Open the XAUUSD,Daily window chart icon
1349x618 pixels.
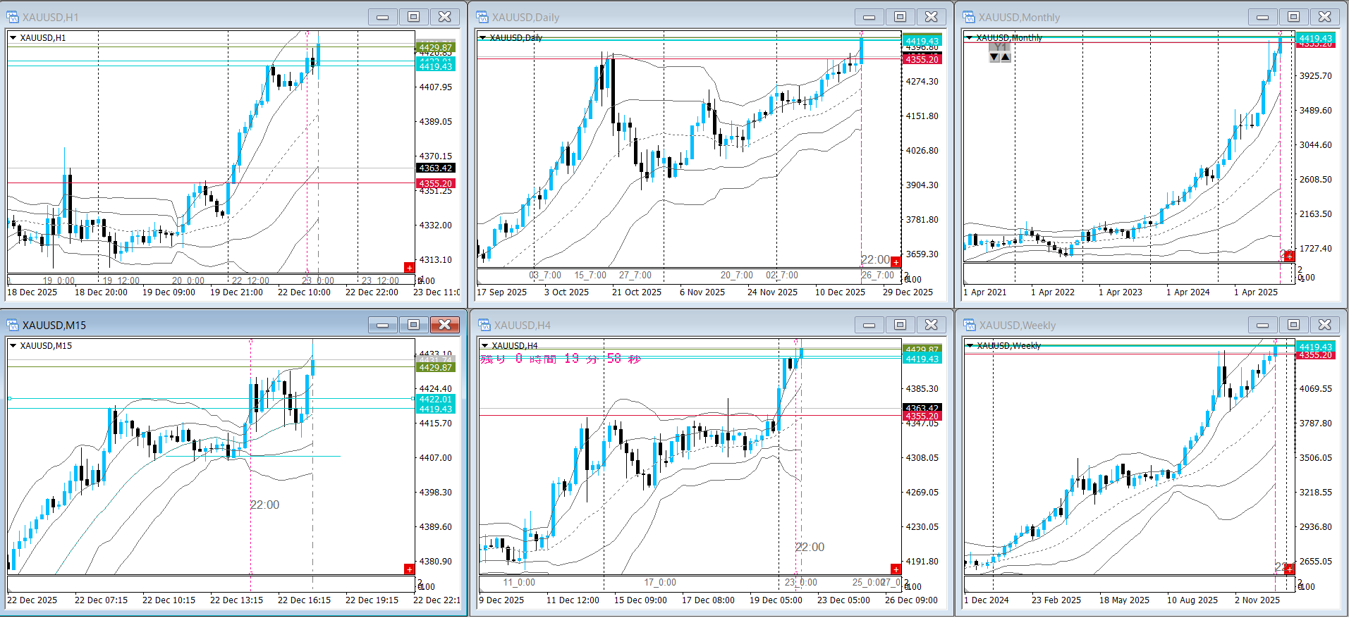pyautogui.click(x=482, y=17)
